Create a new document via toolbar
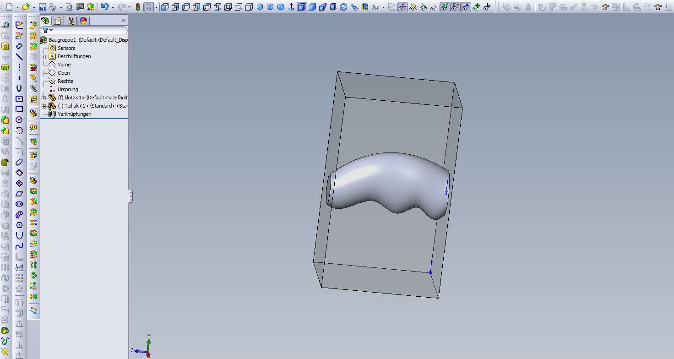The image size is (674, 359). pyautogui.click(x=9, y=7)
